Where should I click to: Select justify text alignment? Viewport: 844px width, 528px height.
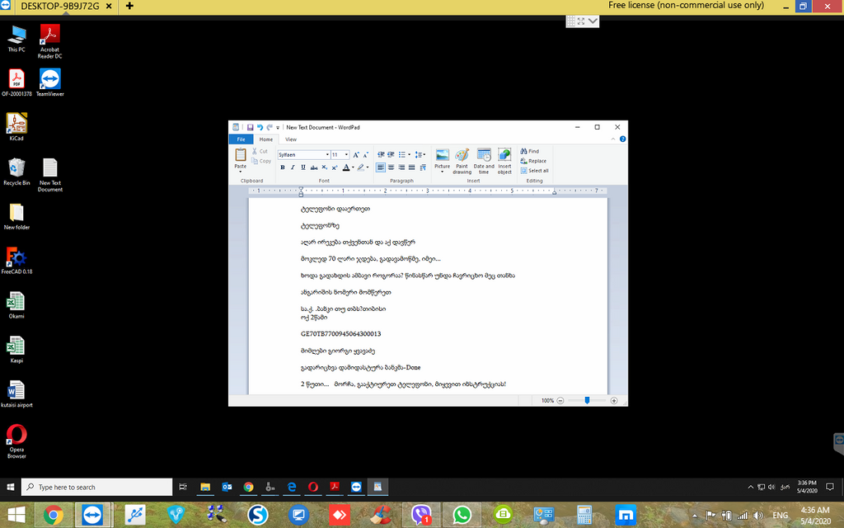[x=412, y=167]
